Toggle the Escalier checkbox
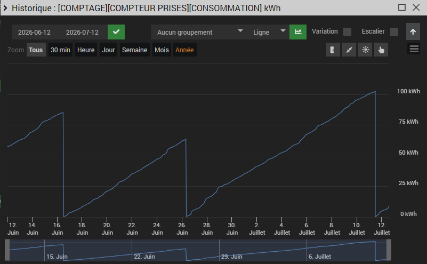Viewport: 427px width, 264px height. coord(394,31)
